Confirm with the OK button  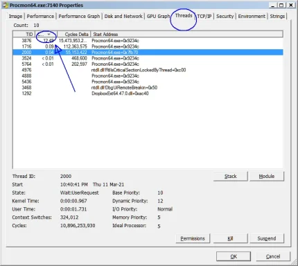coord(234,256)
